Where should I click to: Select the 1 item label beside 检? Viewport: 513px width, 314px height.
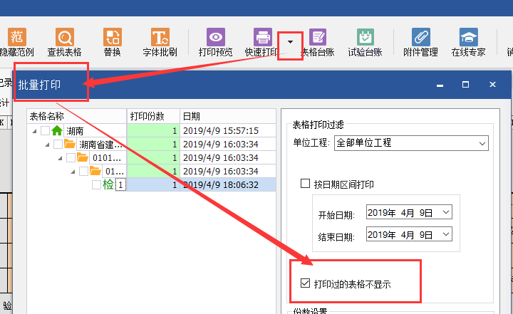click(120, 185)
